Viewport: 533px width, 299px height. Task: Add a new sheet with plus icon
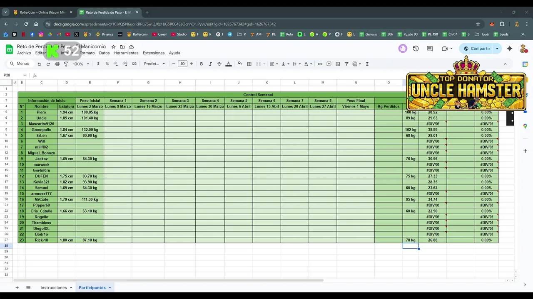click(17, 288)
